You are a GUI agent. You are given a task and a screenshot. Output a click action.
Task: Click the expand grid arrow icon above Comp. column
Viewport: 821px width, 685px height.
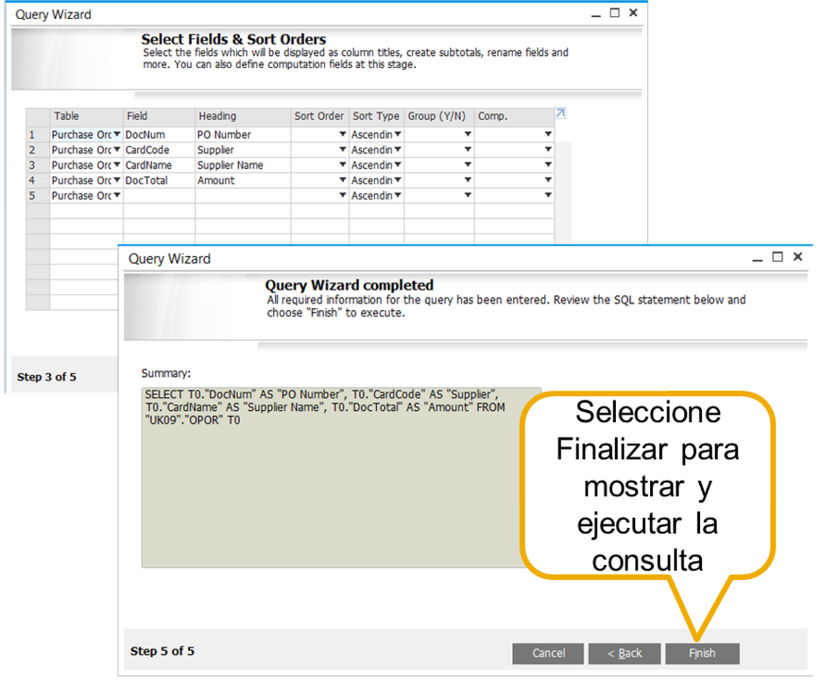559,113
